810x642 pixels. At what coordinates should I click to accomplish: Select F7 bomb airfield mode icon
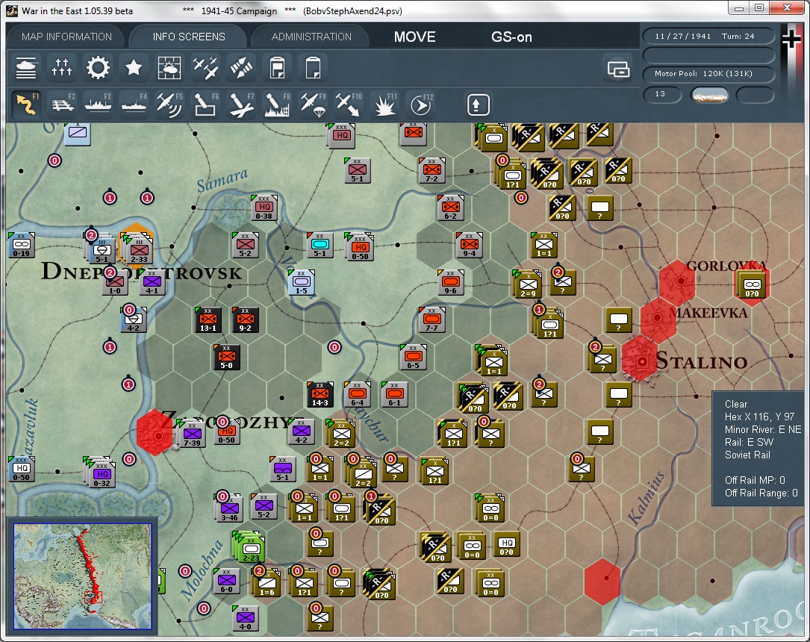241,105
